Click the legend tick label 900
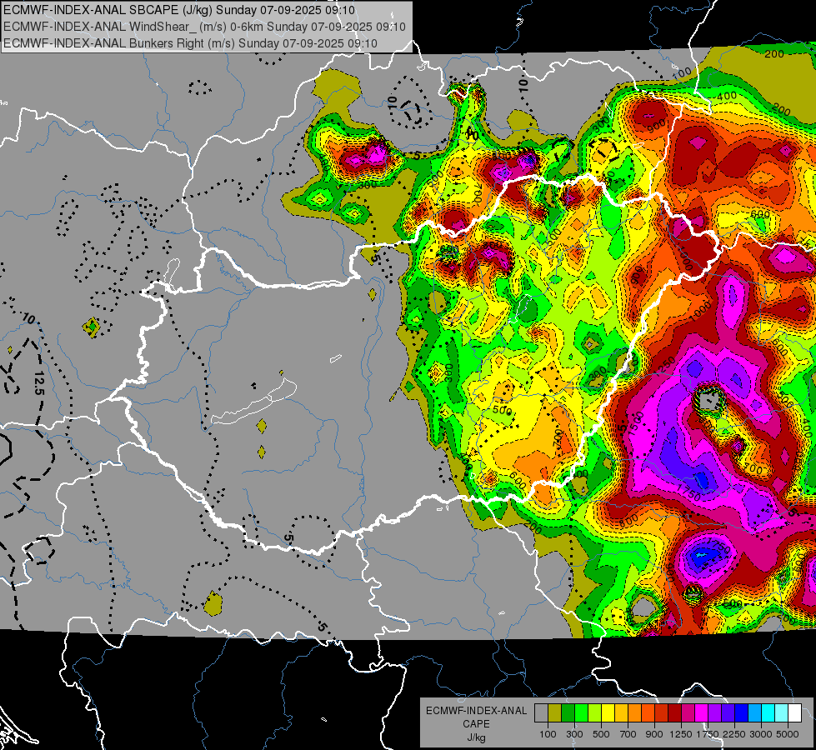Viewport: 816px width, 750px height. click(654, 734)
